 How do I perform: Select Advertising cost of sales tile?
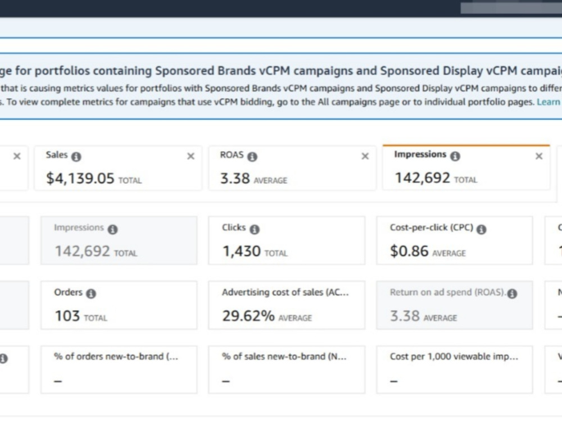tap(287, 305)
